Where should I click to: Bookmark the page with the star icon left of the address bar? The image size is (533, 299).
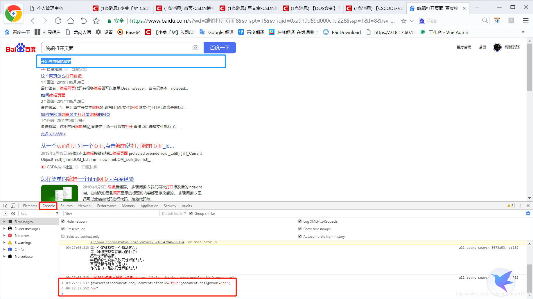[x=96, y=21]
